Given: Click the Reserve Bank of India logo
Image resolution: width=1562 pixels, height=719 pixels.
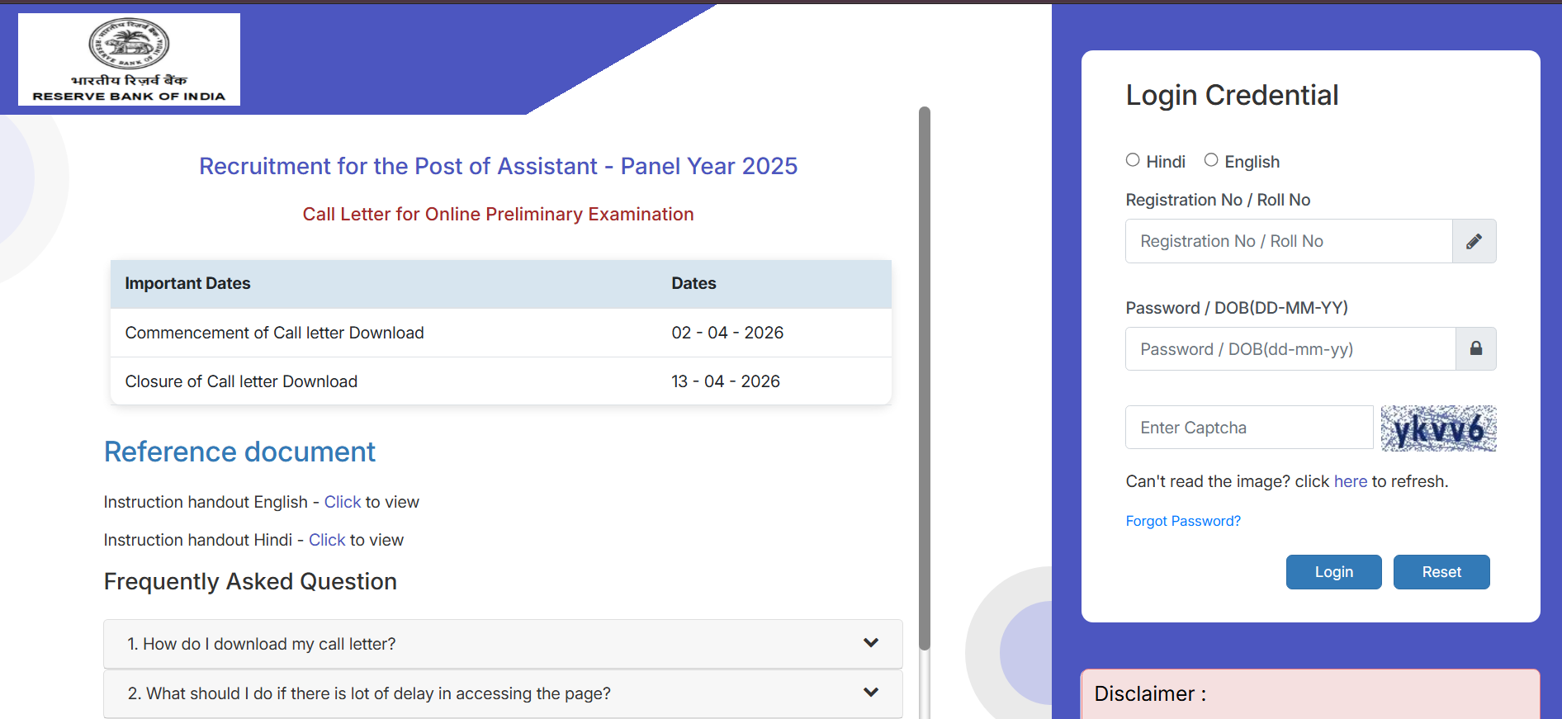Looking at the screenshot, I should [x=129, y=59].
